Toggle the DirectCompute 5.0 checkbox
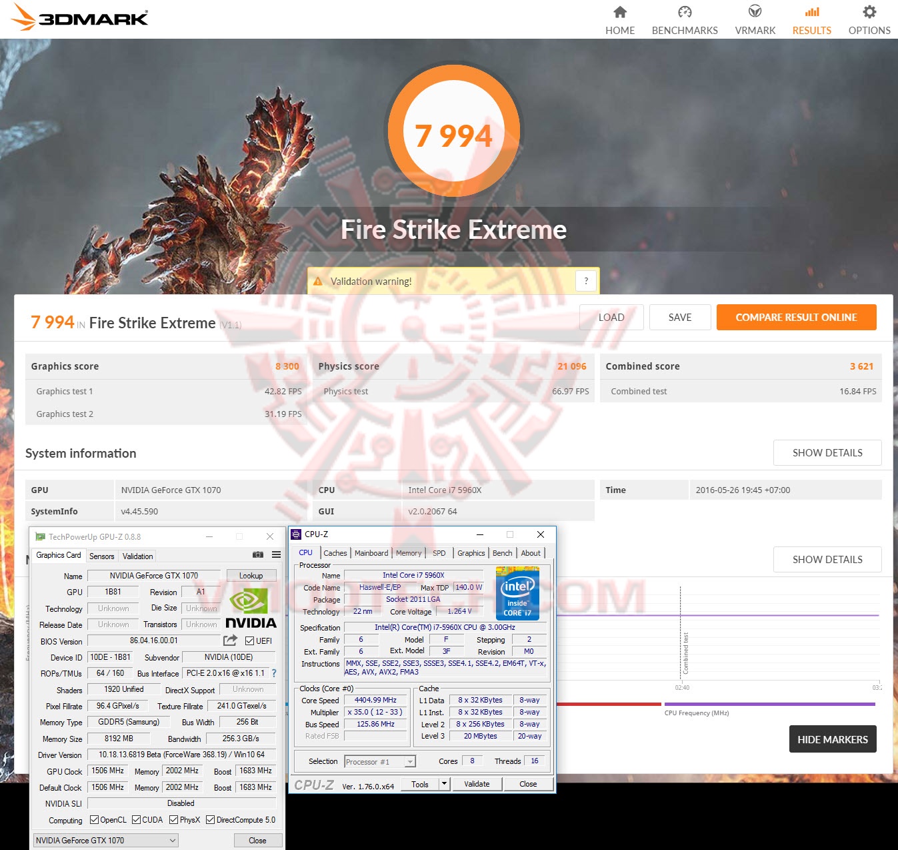The image size is (898, 850). [x=210, y=820]
